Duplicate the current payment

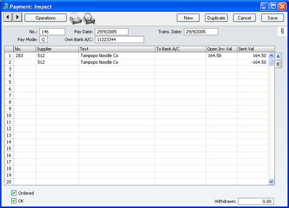[216, 18]
